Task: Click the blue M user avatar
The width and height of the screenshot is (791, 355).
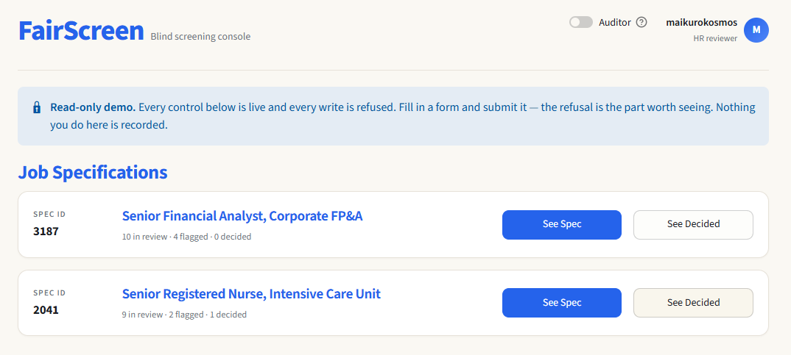Action: (x=756, y=29)
